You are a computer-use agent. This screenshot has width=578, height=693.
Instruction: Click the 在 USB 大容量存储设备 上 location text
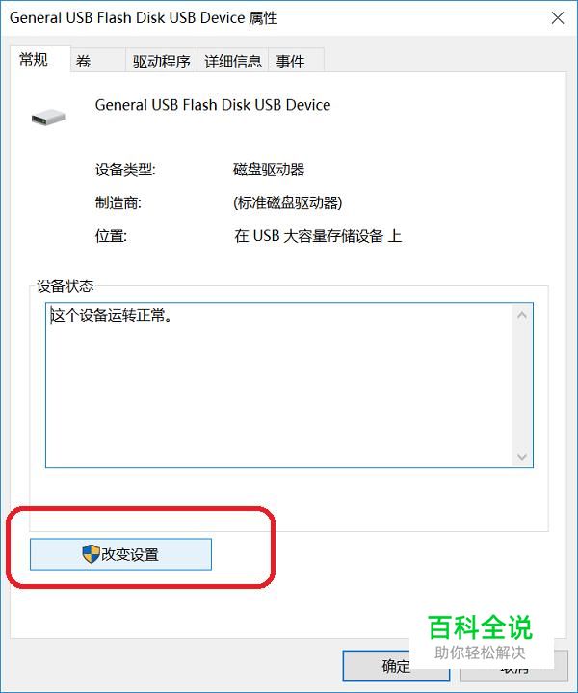click(x=318, y=235)
